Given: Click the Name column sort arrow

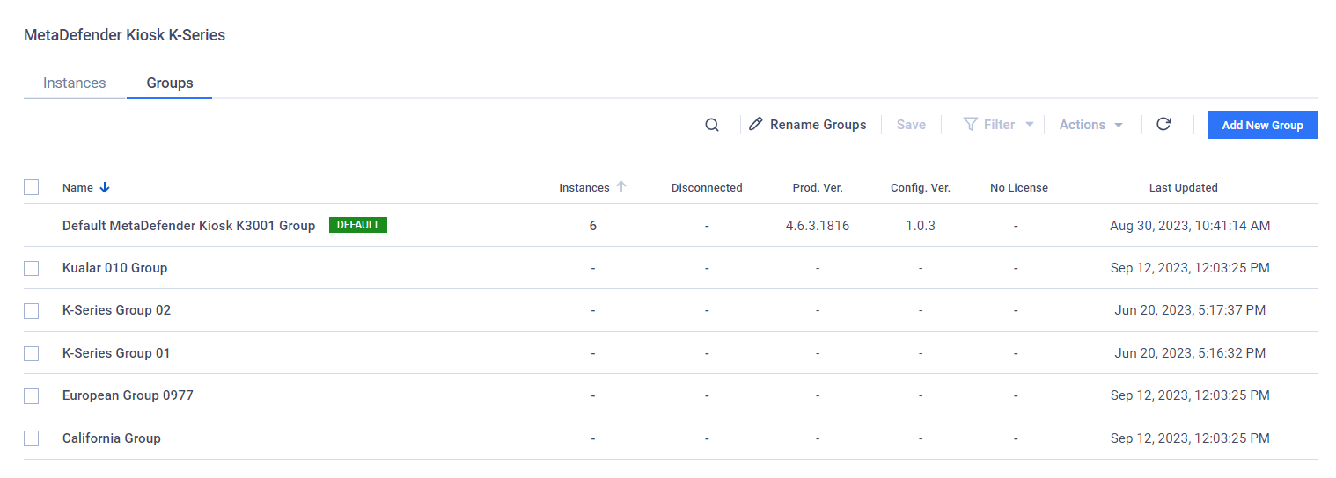Looking at the screenshot, I should click(105, 187).
